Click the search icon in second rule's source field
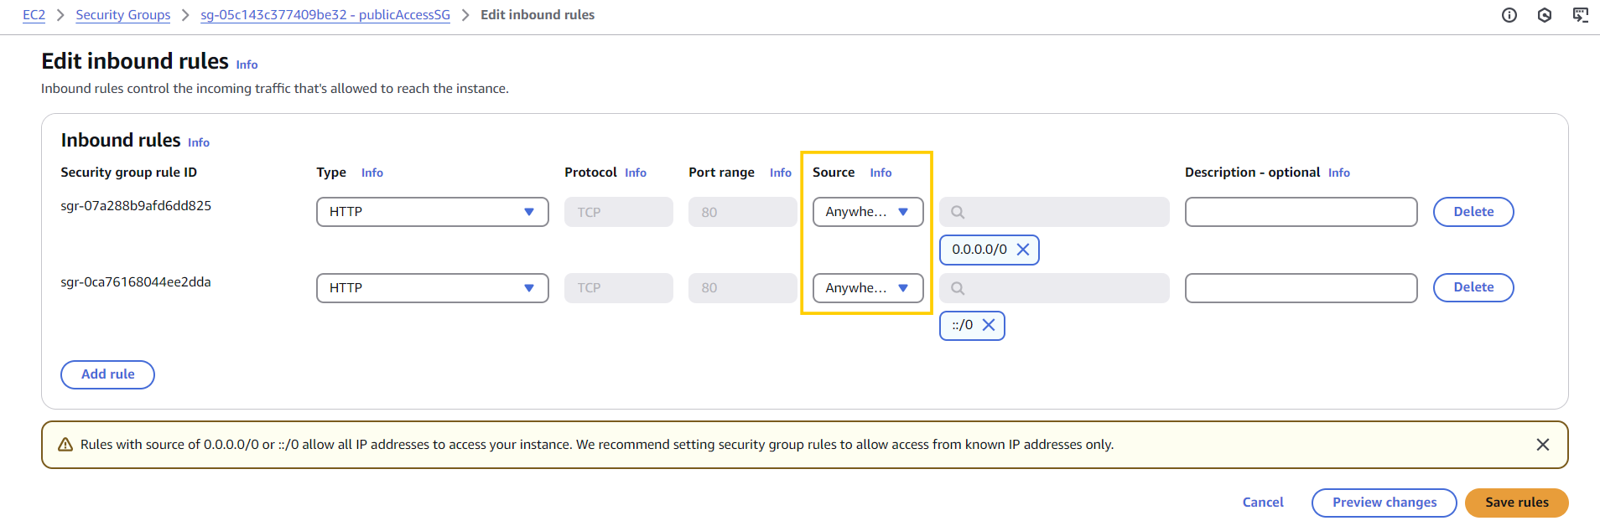This screenshot has width=1600, height=526. click(x=958, y=288)
